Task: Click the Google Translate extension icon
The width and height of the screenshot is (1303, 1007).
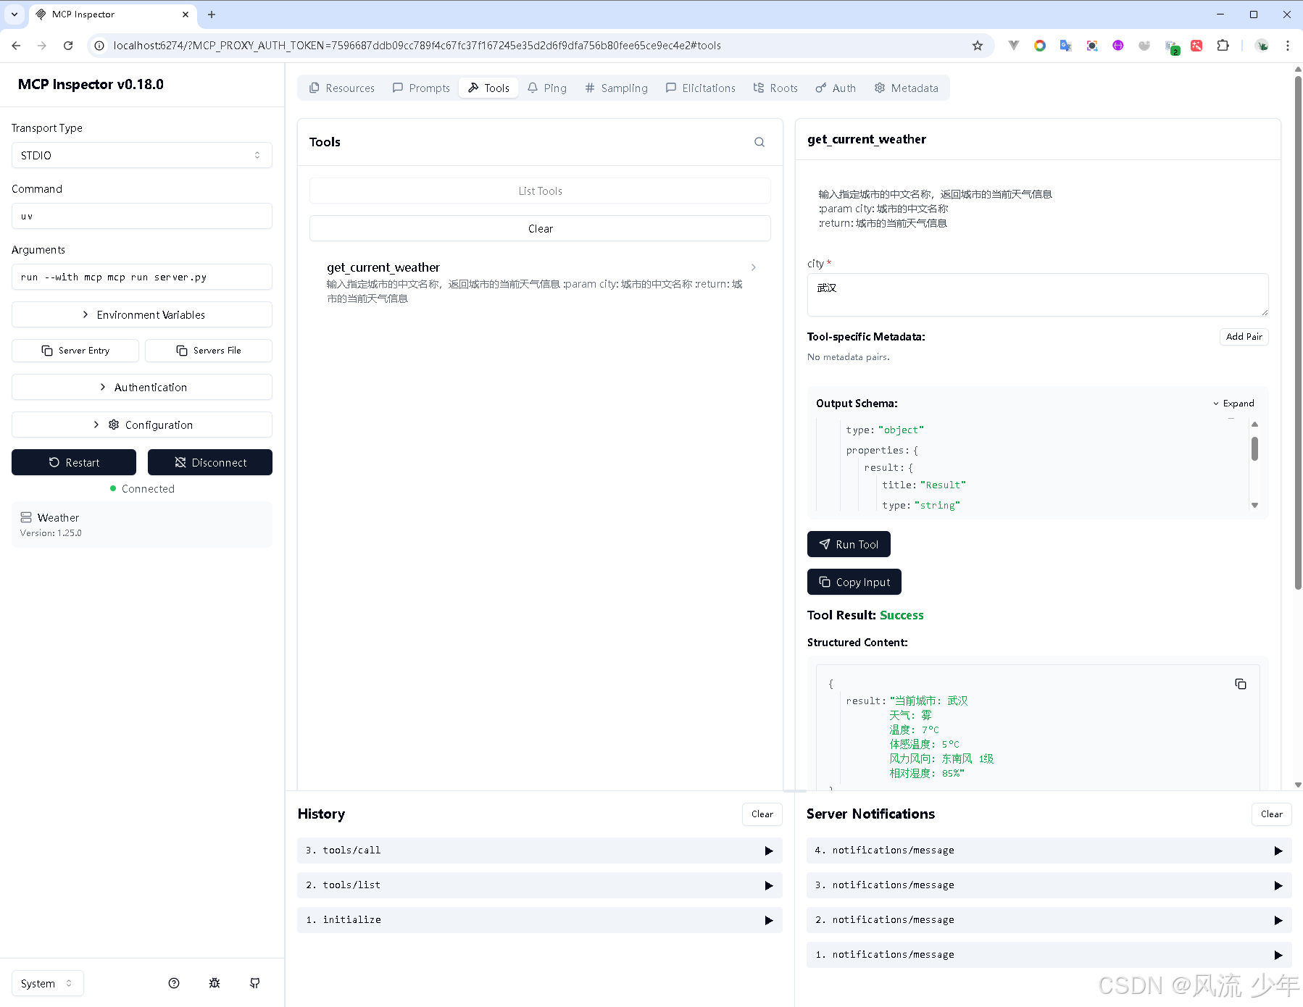Action: coord(1066,46)
